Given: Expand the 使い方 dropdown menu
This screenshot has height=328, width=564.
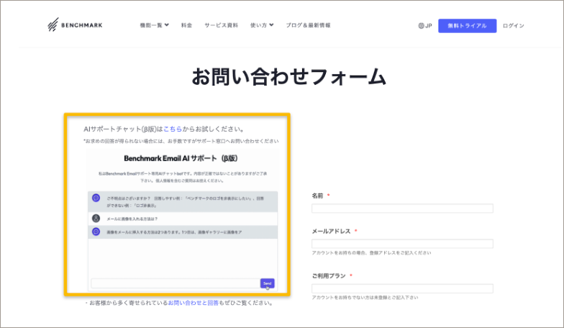Looking at the screenshot, I should 262,25.
